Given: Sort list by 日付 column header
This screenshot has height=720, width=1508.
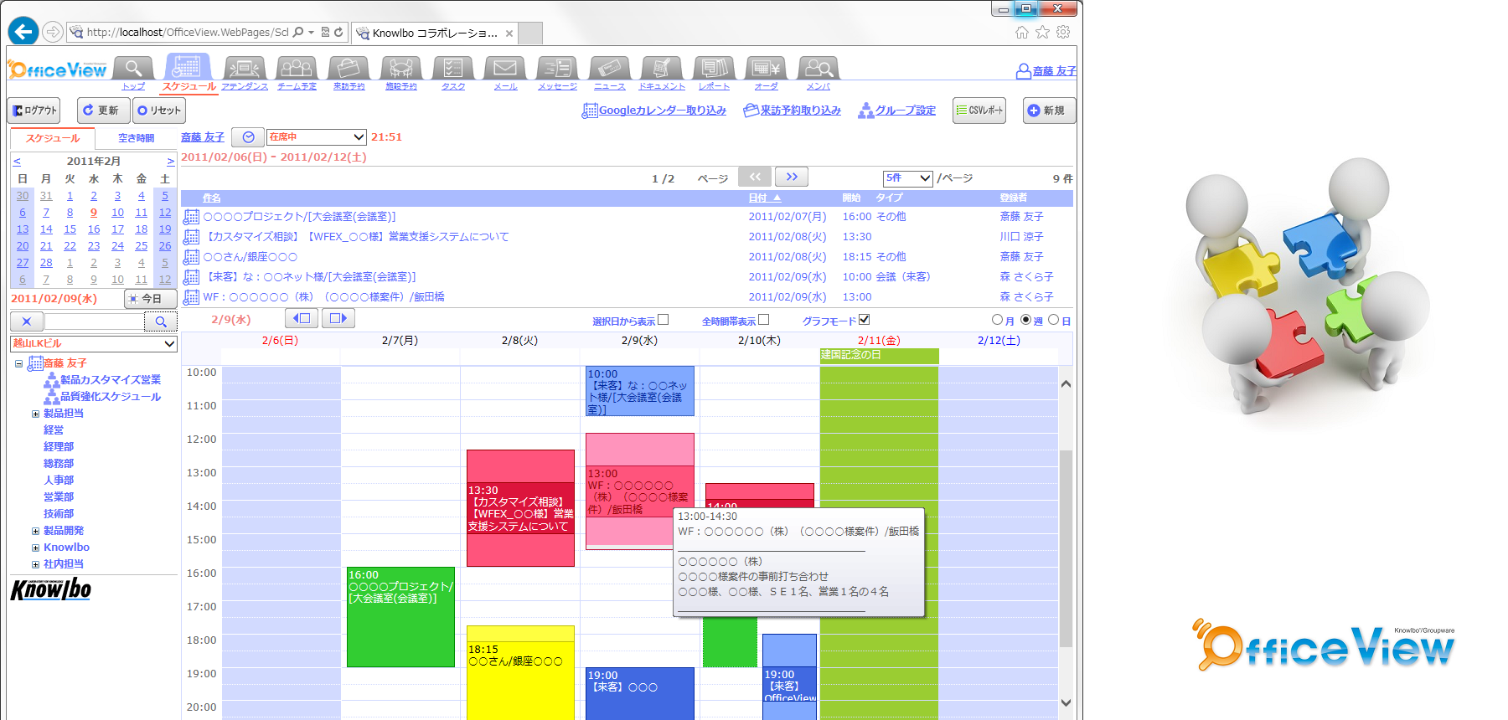Looking at the screenshot, I should pyautogui.click(x=764, y=198).
